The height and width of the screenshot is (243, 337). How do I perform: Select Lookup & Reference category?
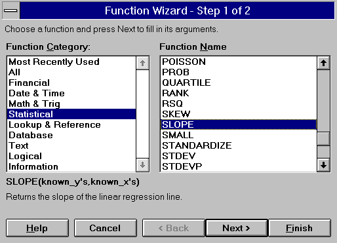point(71,124)
